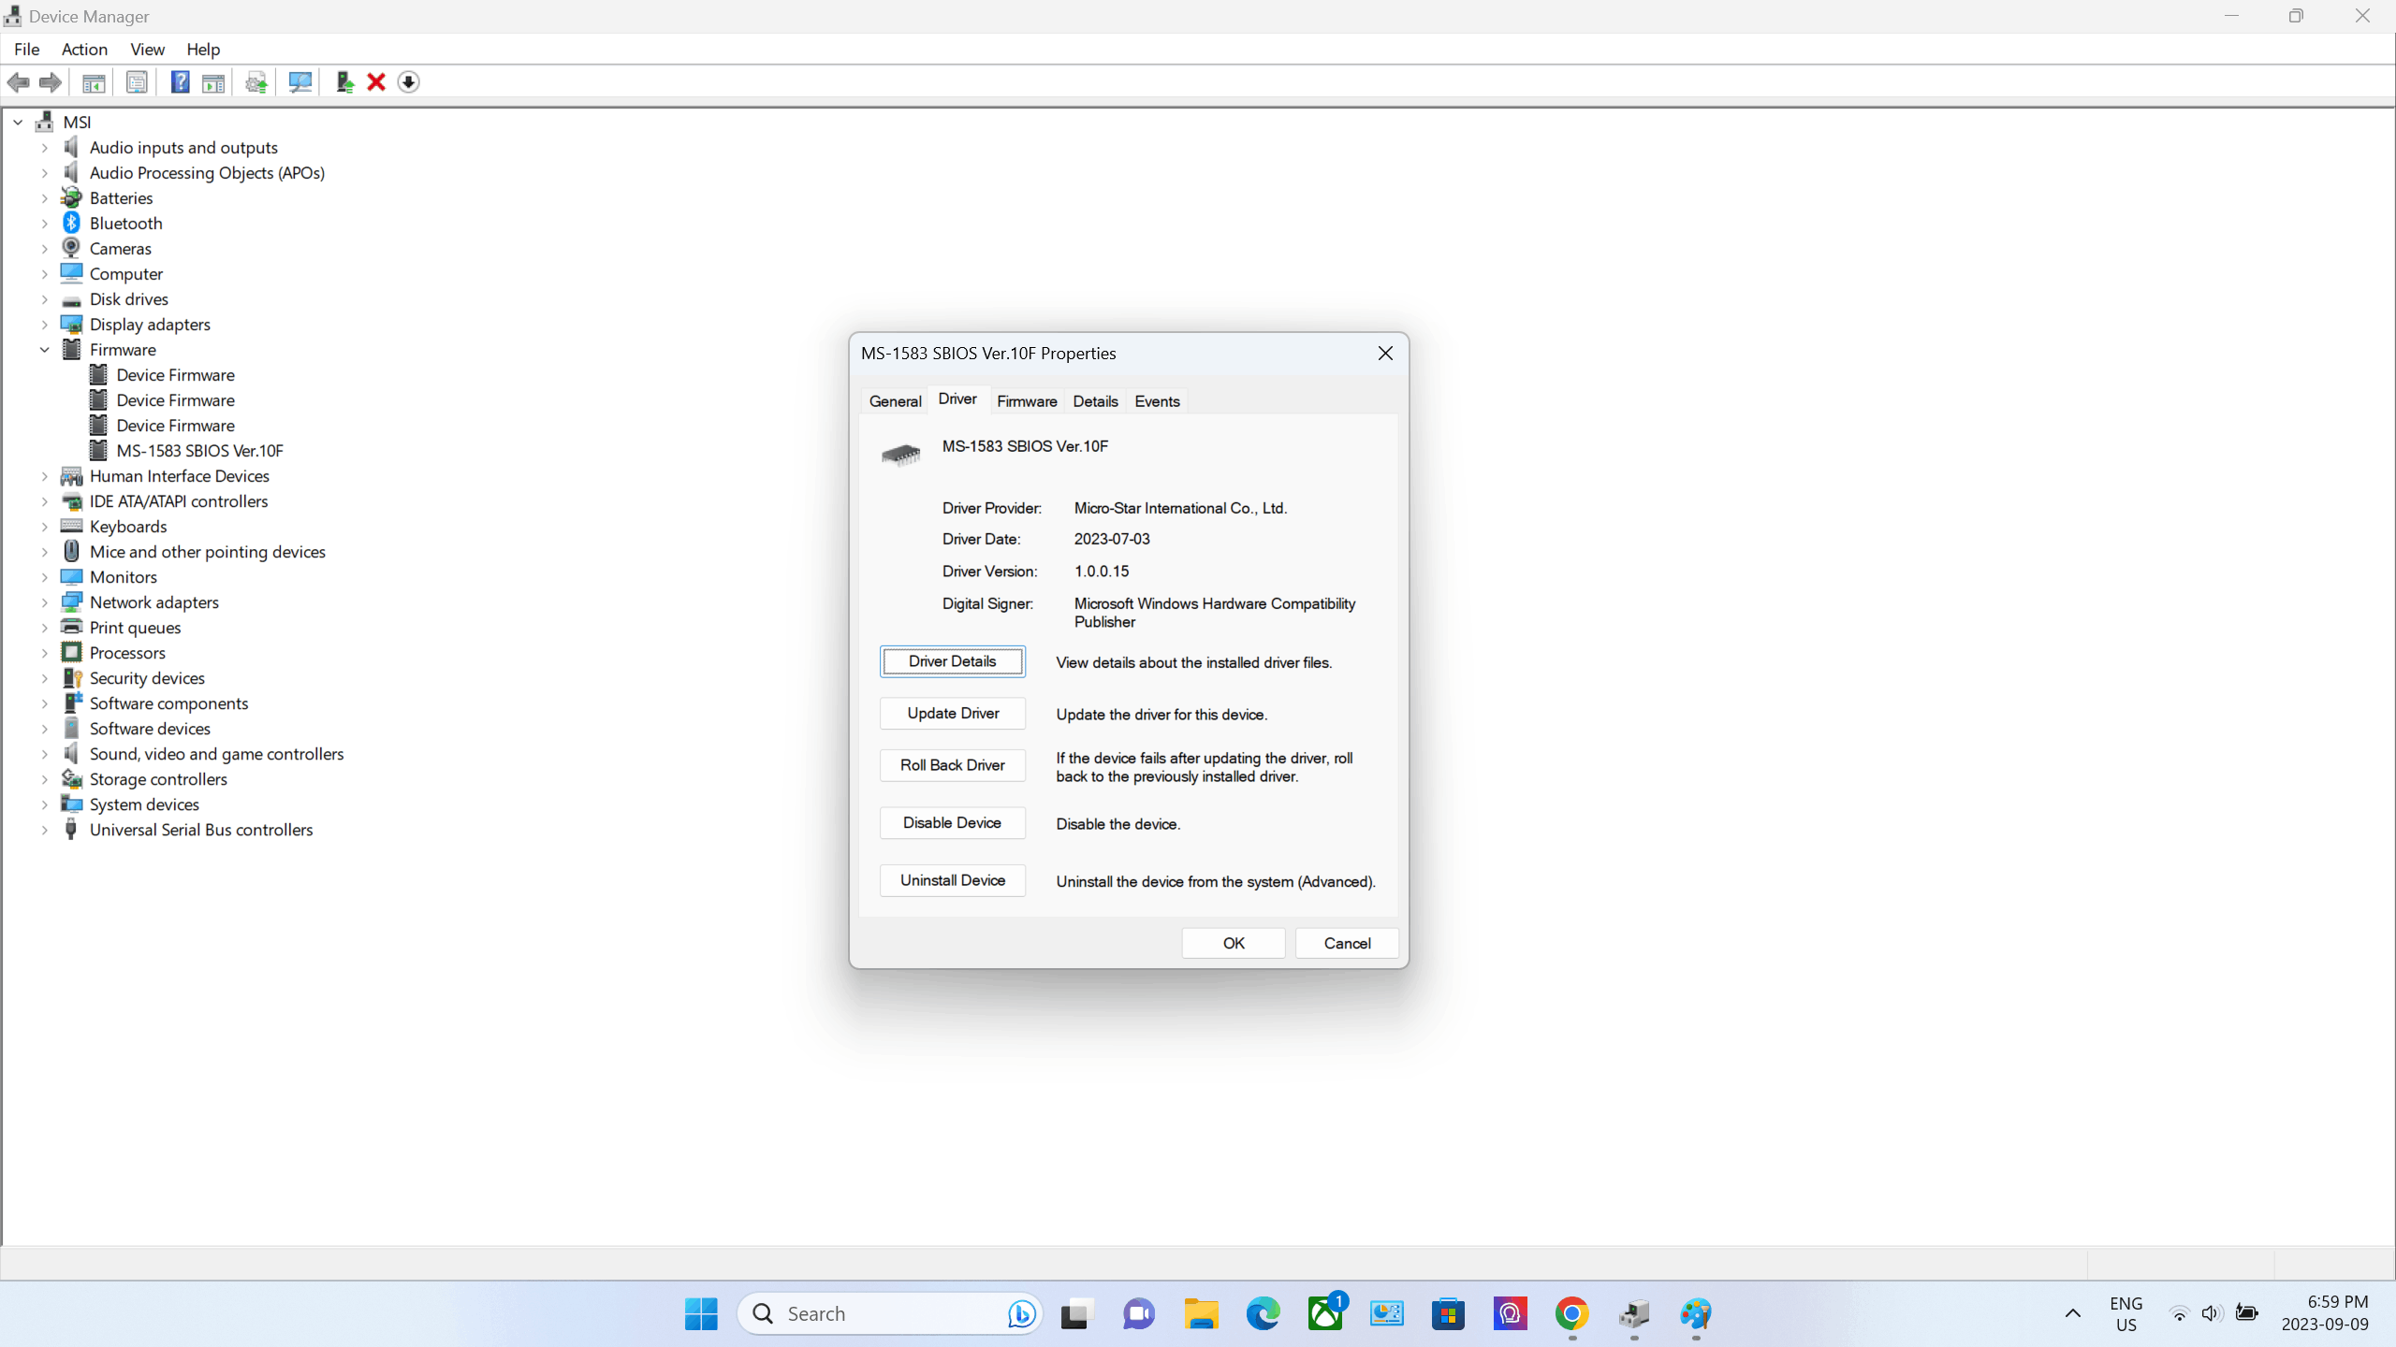Click the Update Driver button
The image size is (2396, 1347).
click(x=952, y=713)
